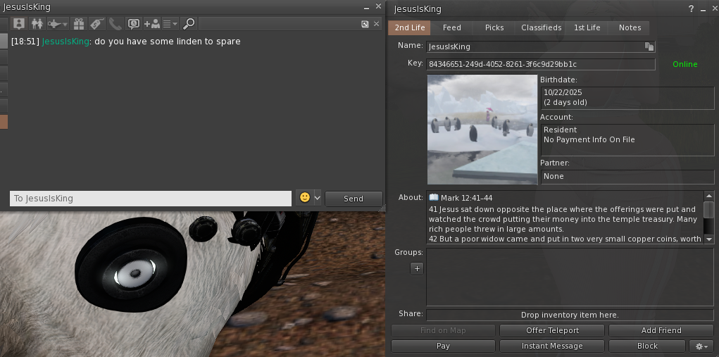
Task: Click the genie lamp teleport icon
Action: click(x=57, y=24)
